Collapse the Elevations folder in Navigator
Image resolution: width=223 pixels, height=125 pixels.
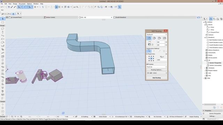pos(205,37)
